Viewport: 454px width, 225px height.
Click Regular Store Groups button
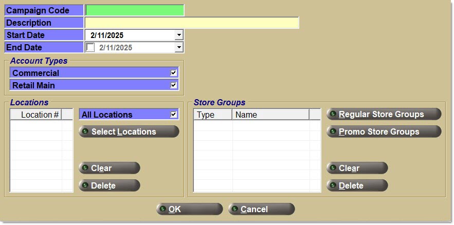pyautogui.click(x=384, y=114)
